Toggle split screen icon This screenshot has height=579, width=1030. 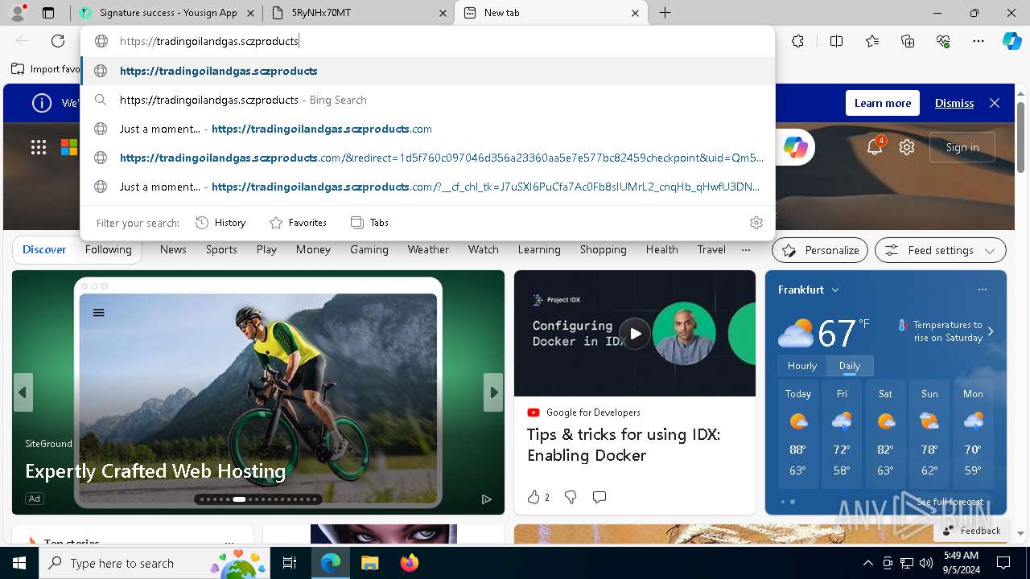[836, 41]
